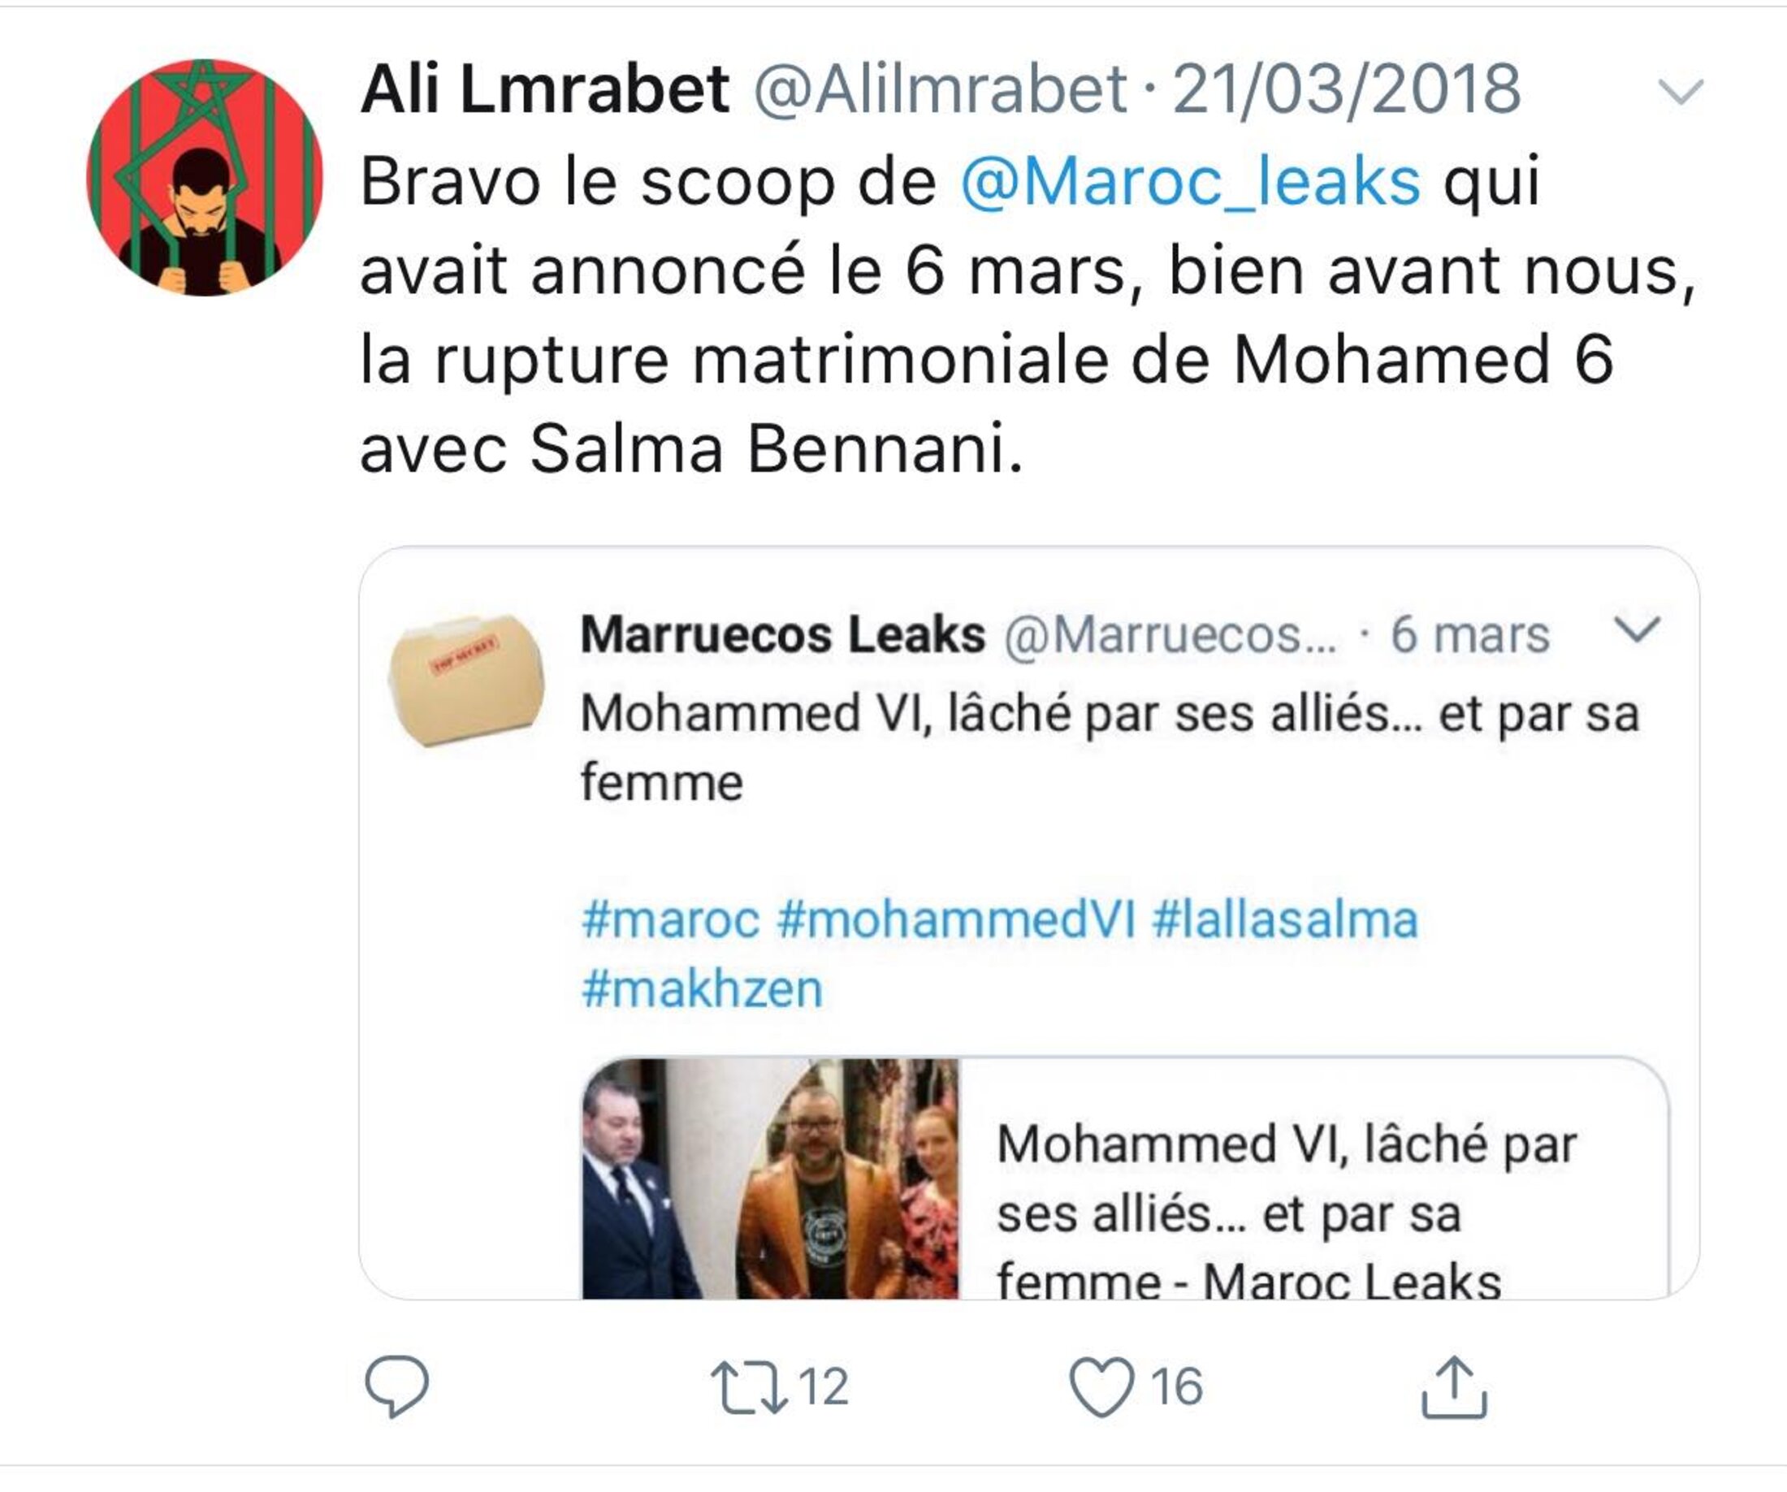Follow the #lallasalma hashtag
Screen dimensions: 1787x1492
tap(1286, 920)
